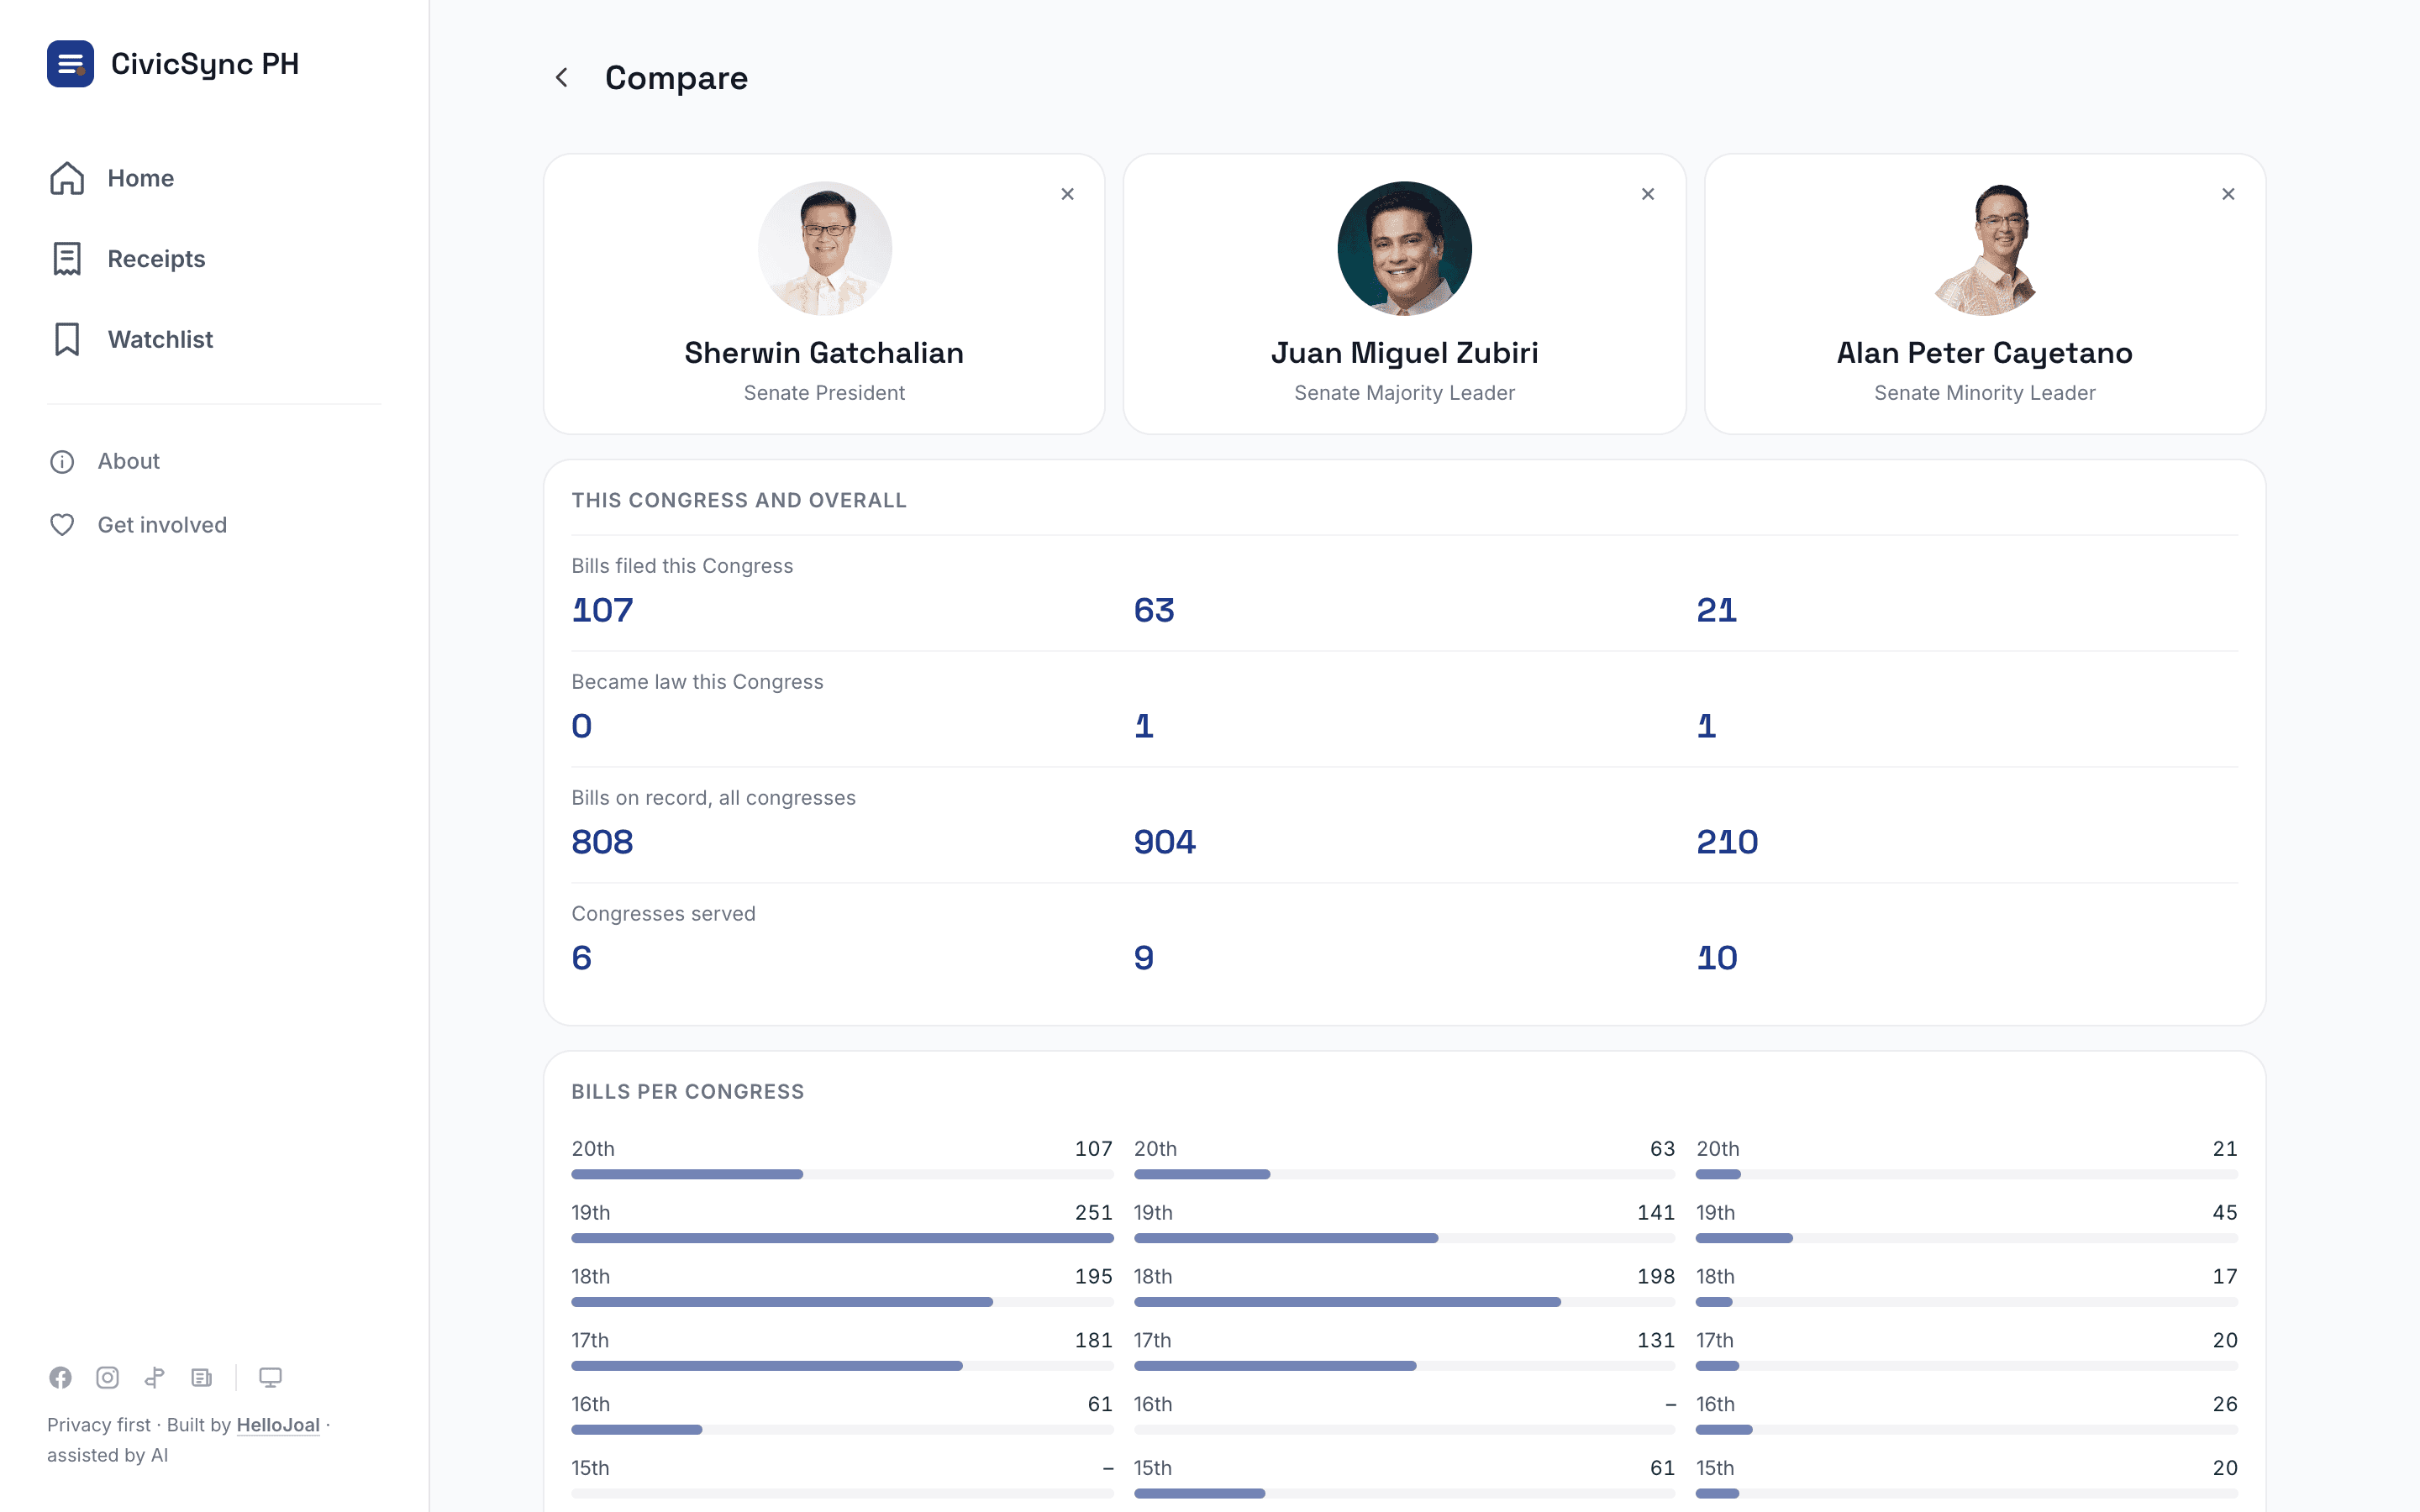The width and height of the screenshot is (2420, 1512).
Task: Click Gatchalian's 17th Congress bar of 181
Action: click(x=767, y=1366)
